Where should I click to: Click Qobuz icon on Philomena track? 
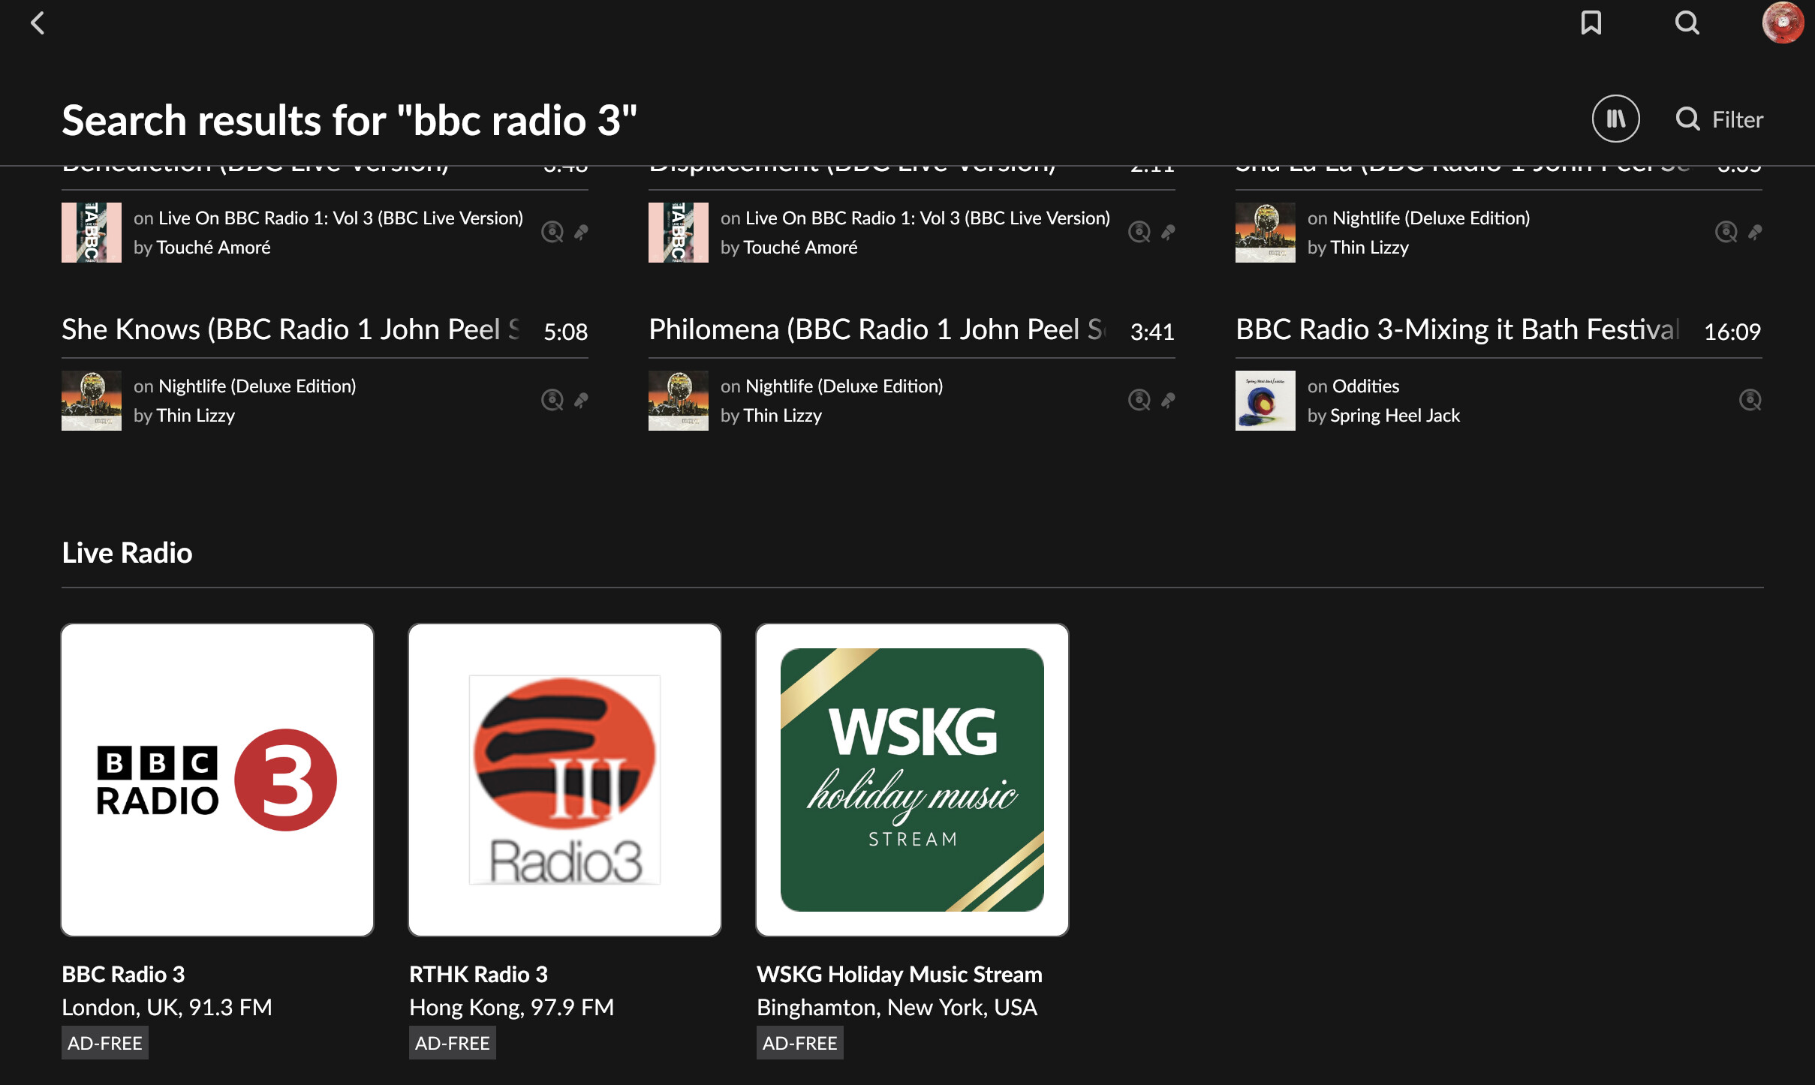pyautogui.click(x=1139, y=400)
